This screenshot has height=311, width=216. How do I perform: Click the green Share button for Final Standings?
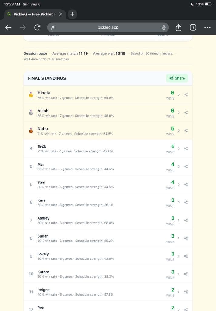[x=177, y=78]
